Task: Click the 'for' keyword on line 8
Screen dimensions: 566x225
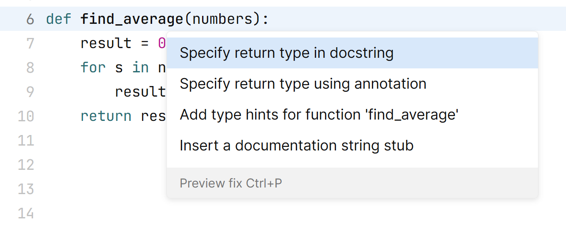Action: (x=93, y=67)
